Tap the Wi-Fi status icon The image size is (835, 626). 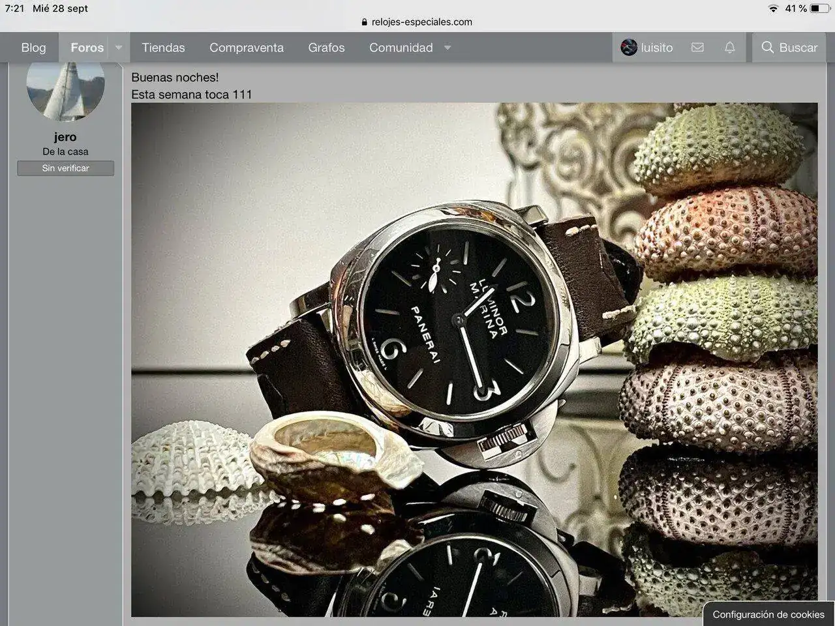(774, 8)
